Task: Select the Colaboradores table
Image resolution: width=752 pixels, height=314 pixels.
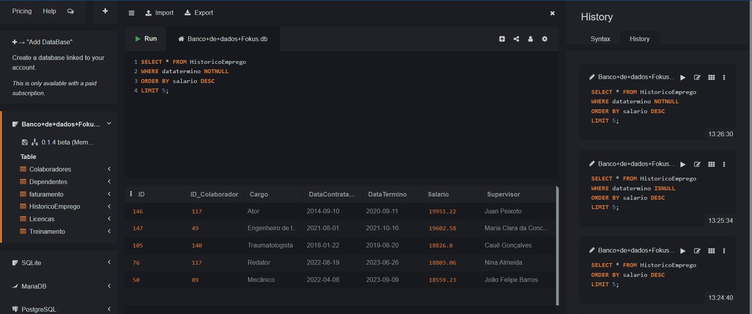Action: click(x=50, y=169)
